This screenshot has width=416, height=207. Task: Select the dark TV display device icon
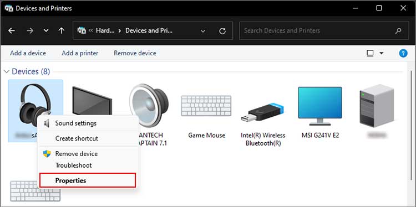(92, 101)
